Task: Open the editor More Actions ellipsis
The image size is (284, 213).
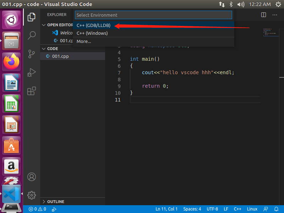Action: (275, 15)
